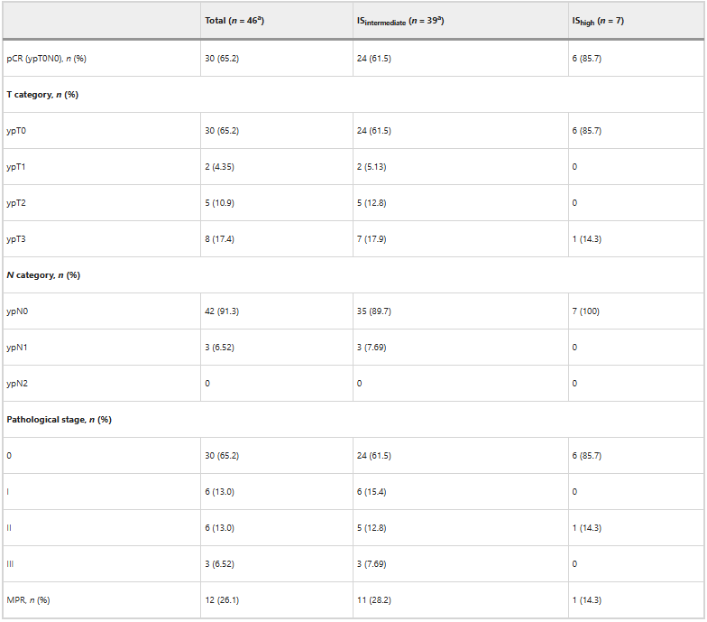
Task: Select the ypN0 total value 42 (91.3)
Action: point(223,311)
